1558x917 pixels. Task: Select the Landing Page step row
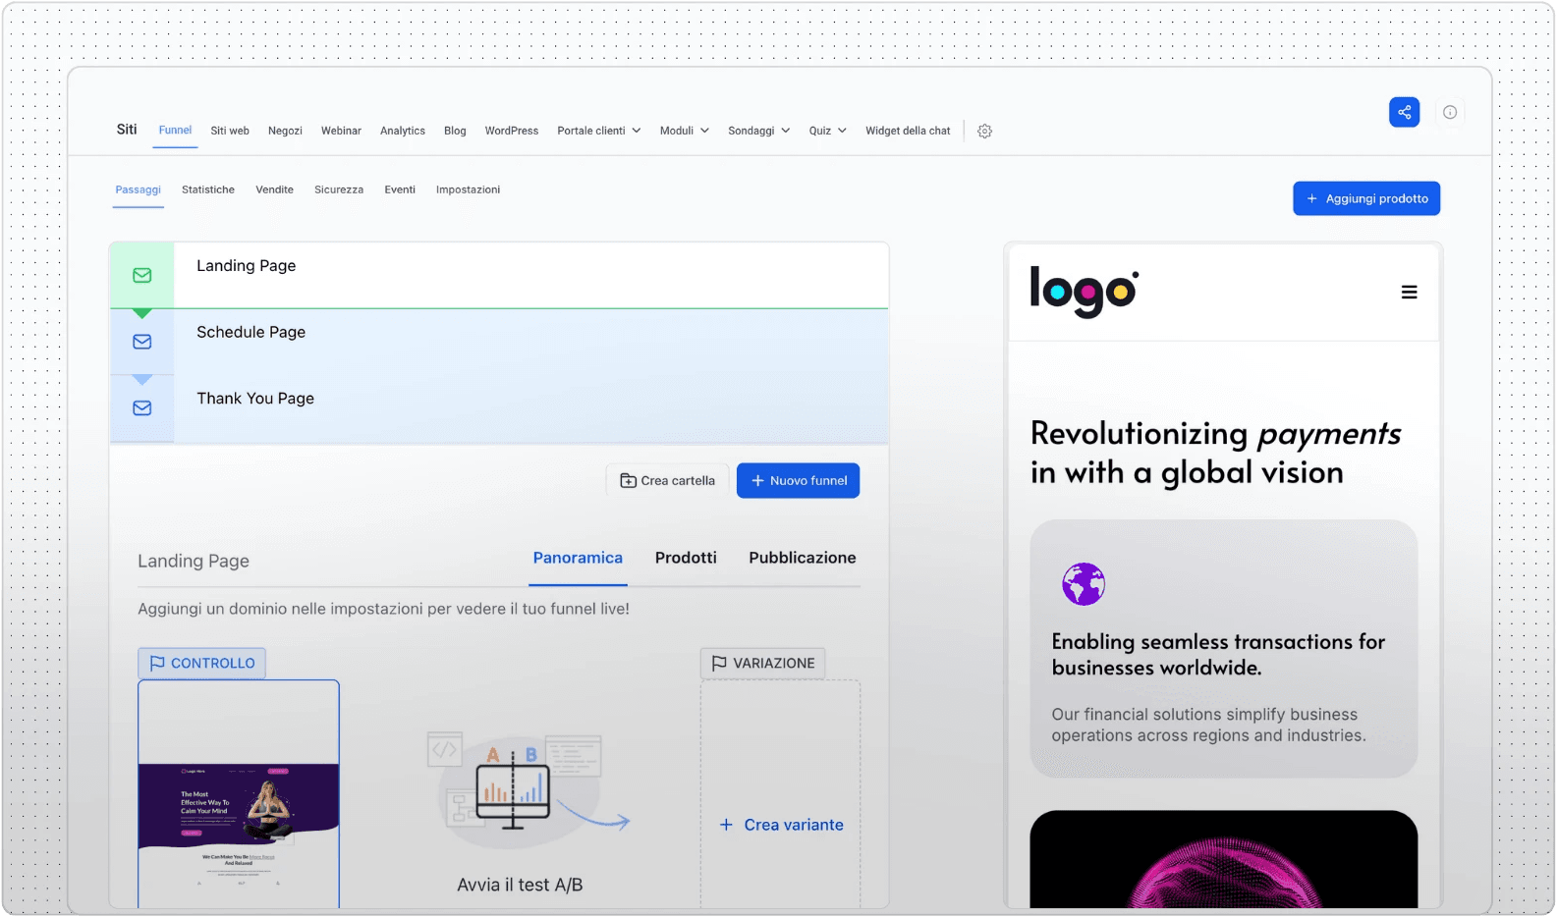(499, 275)
